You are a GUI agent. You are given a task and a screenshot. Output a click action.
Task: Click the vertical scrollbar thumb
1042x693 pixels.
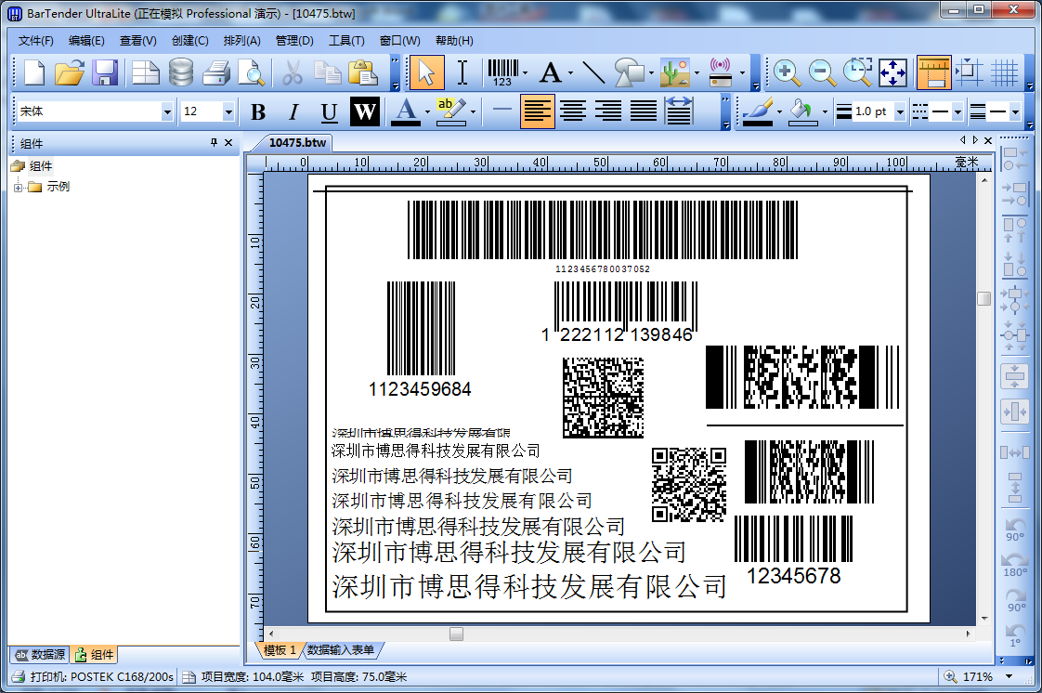pos(984,298)
